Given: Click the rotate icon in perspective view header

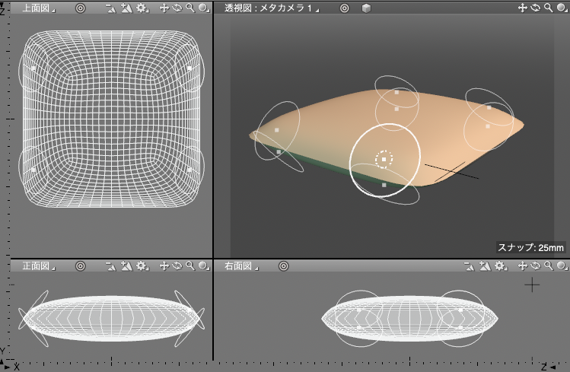Looking at the screenshot, I should (x=535, y=8).
